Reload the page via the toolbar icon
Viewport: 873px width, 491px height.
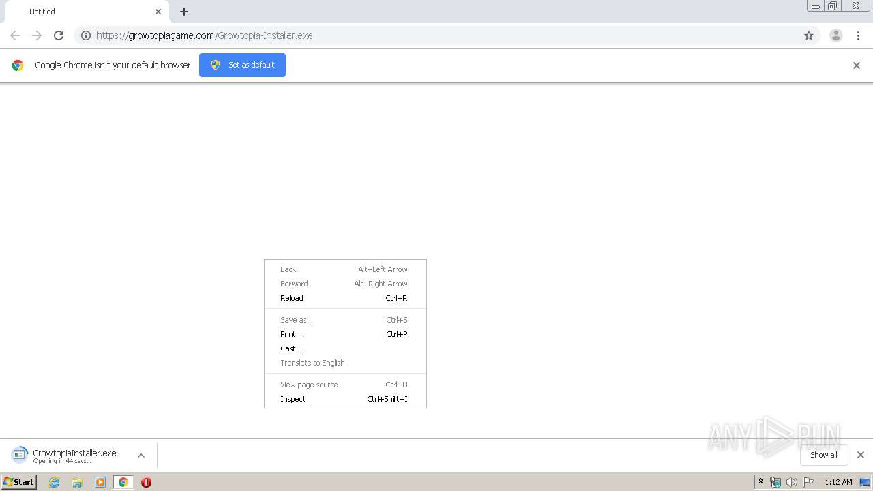tap(59, 35)
